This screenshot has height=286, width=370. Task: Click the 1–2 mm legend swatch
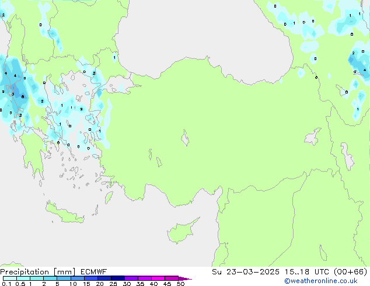[x=37, y=278]
